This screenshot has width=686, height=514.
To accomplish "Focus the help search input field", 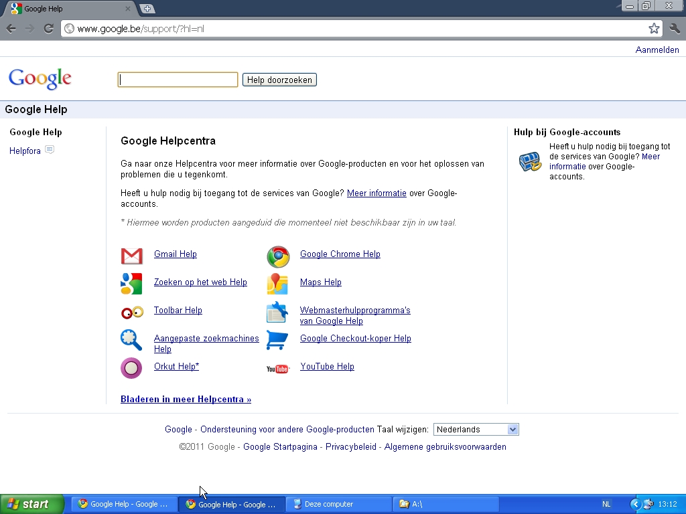I will click(178, 80).
